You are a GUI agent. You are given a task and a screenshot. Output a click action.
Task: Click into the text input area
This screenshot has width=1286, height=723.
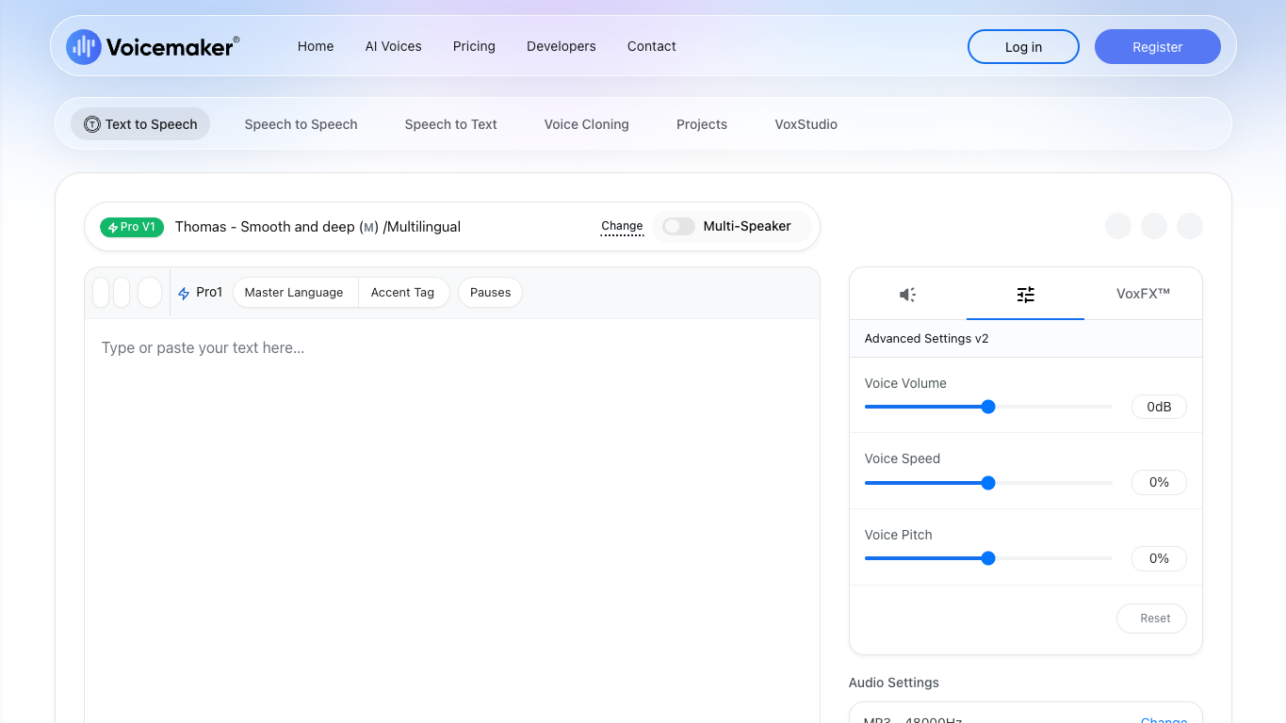click(452, 521)
